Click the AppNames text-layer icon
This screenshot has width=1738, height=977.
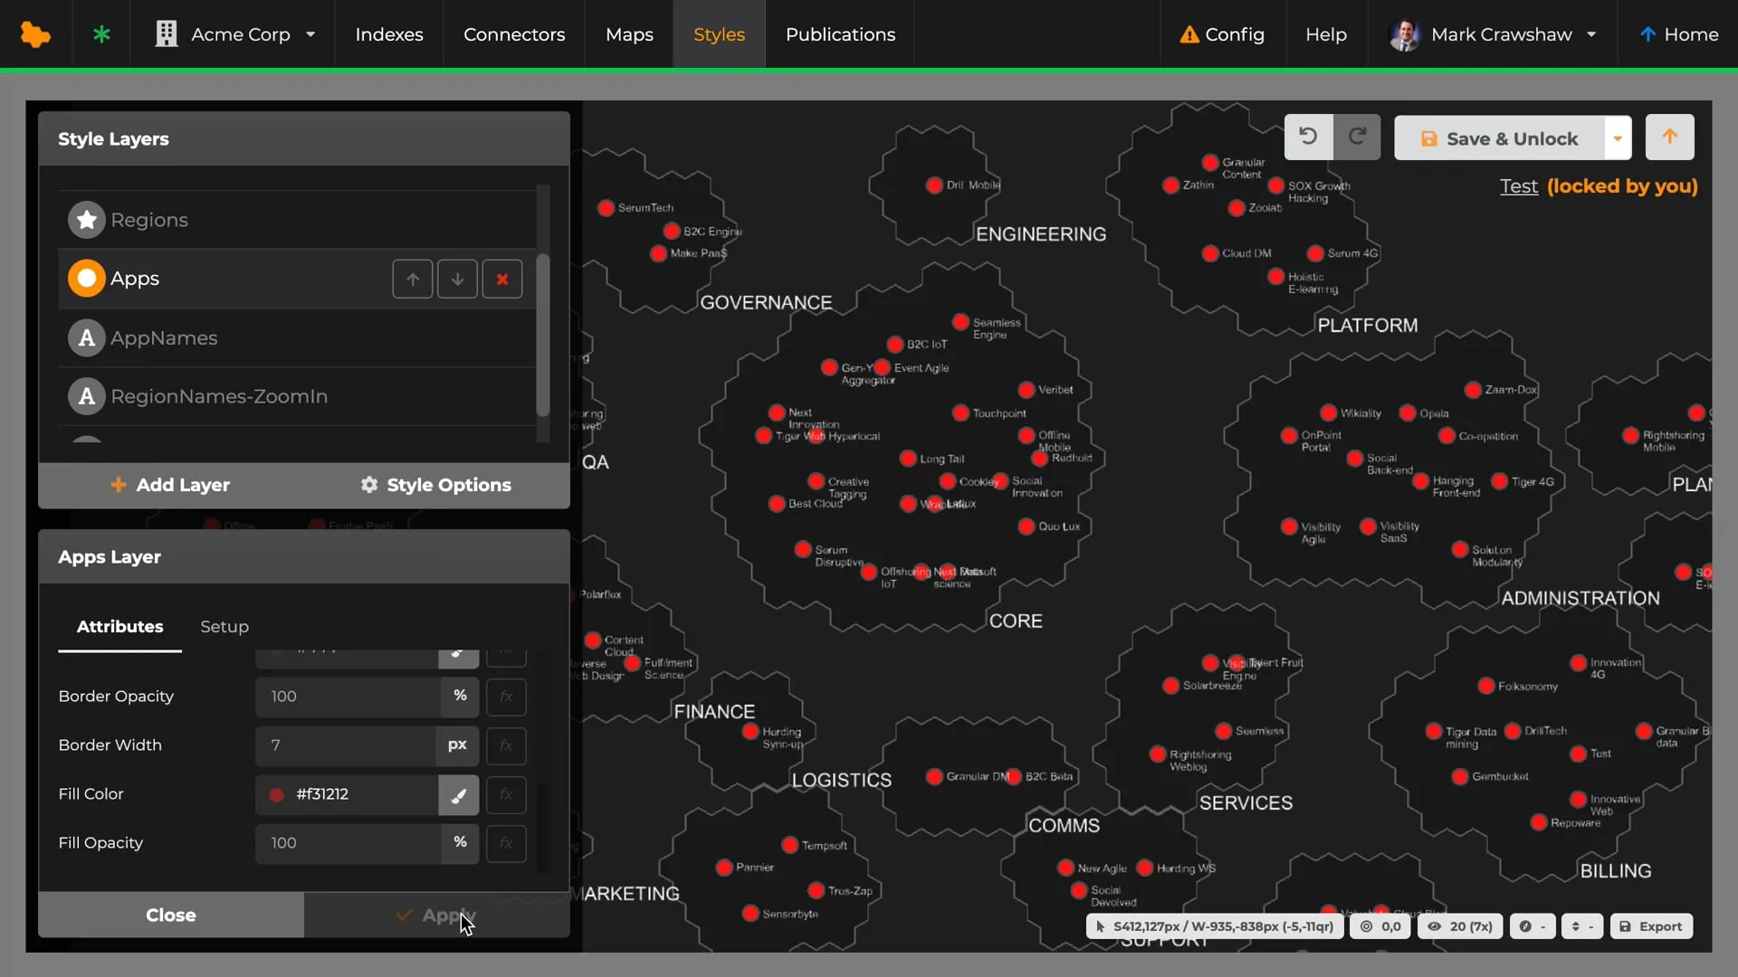coord(87,337)
